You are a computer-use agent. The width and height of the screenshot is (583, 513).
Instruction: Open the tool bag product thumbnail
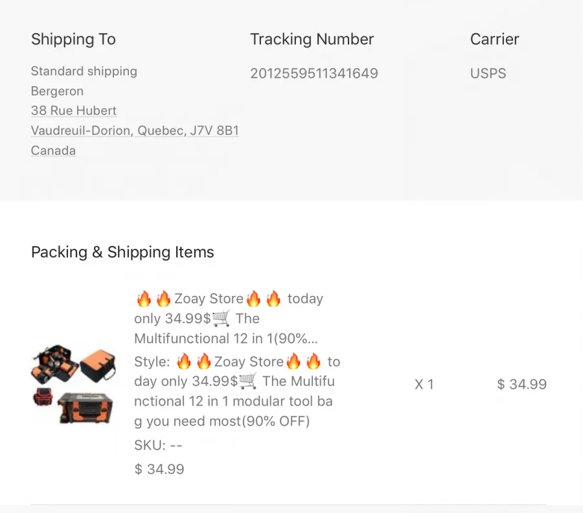(x=73, y=384)
